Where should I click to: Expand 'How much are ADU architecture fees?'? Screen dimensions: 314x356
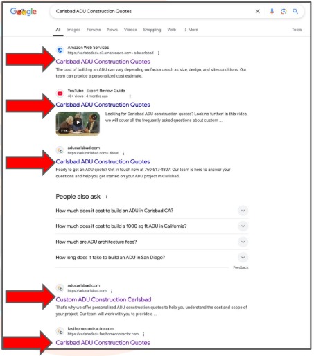[152, 242]
